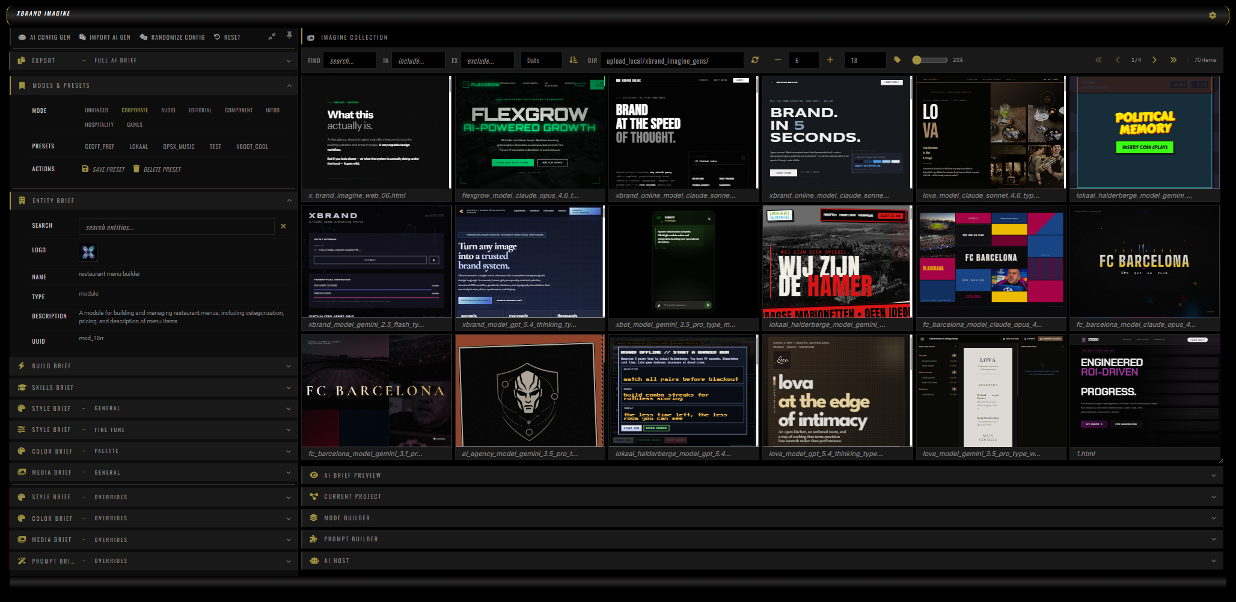Select the Component mode
Image resolution: width=1236 pixels, height=602 pixels.
click(x=239, y=111)
